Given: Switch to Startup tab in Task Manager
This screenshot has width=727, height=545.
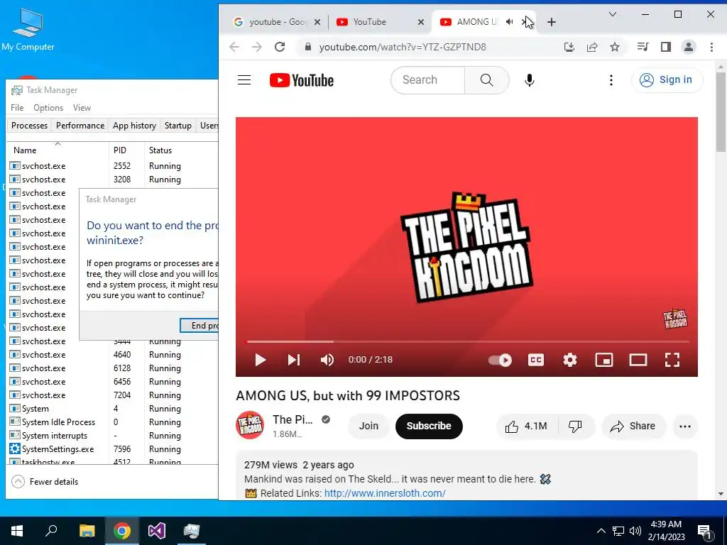Looking at the screenshot, I should [x=178, y=126].
